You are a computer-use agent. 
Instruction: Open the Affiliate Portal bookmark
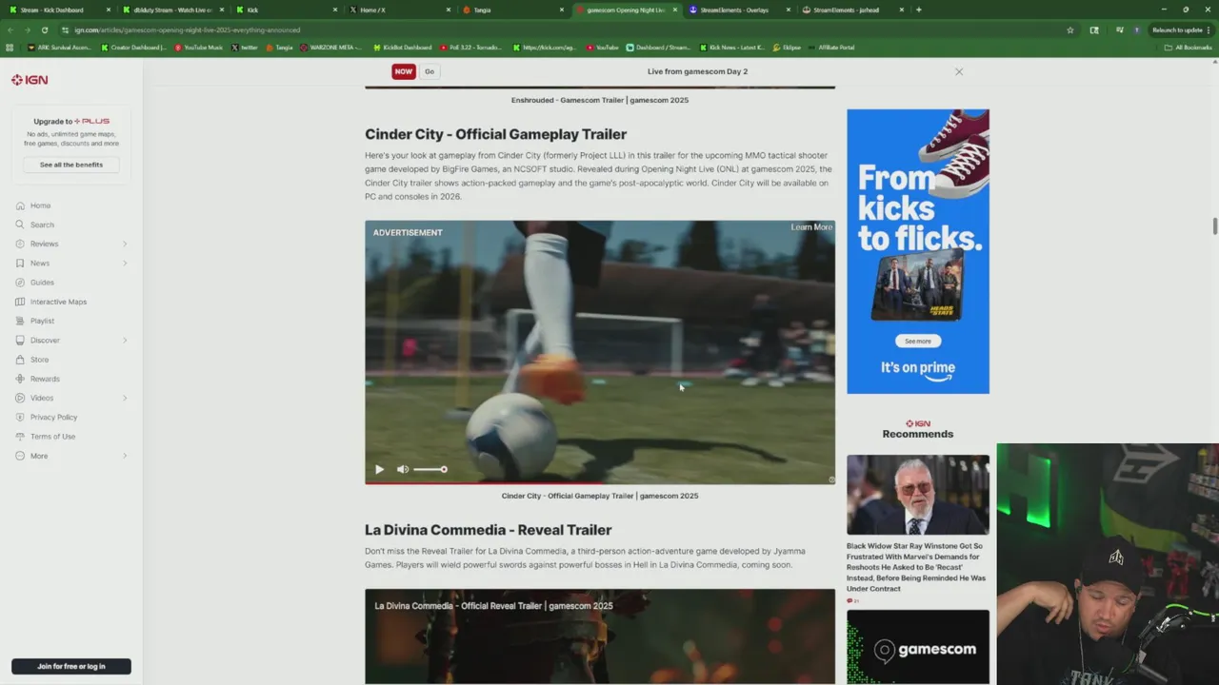(x=831, y=47)
